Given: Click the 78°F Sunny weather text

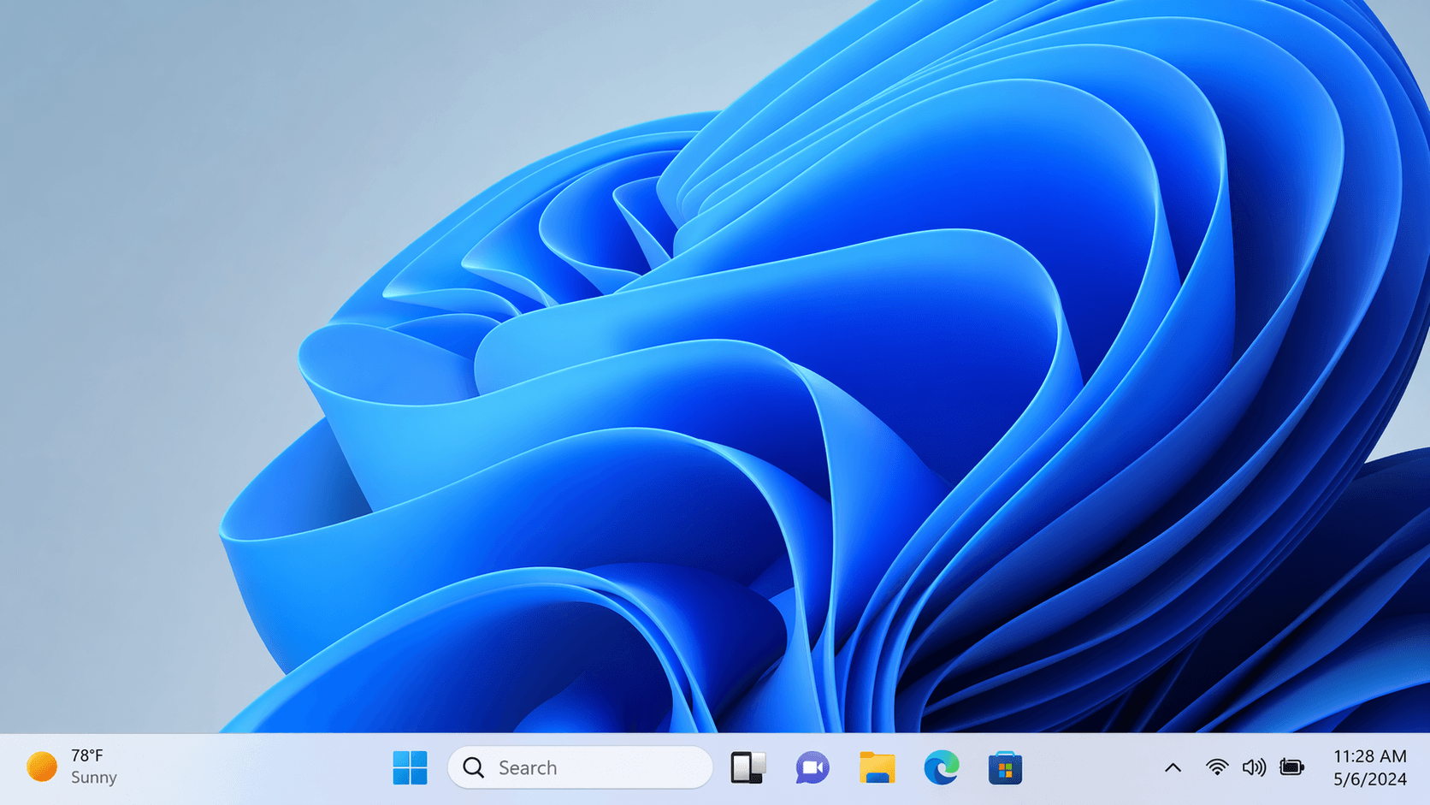Looking at the screenshot, I should (x=94, y=767).
